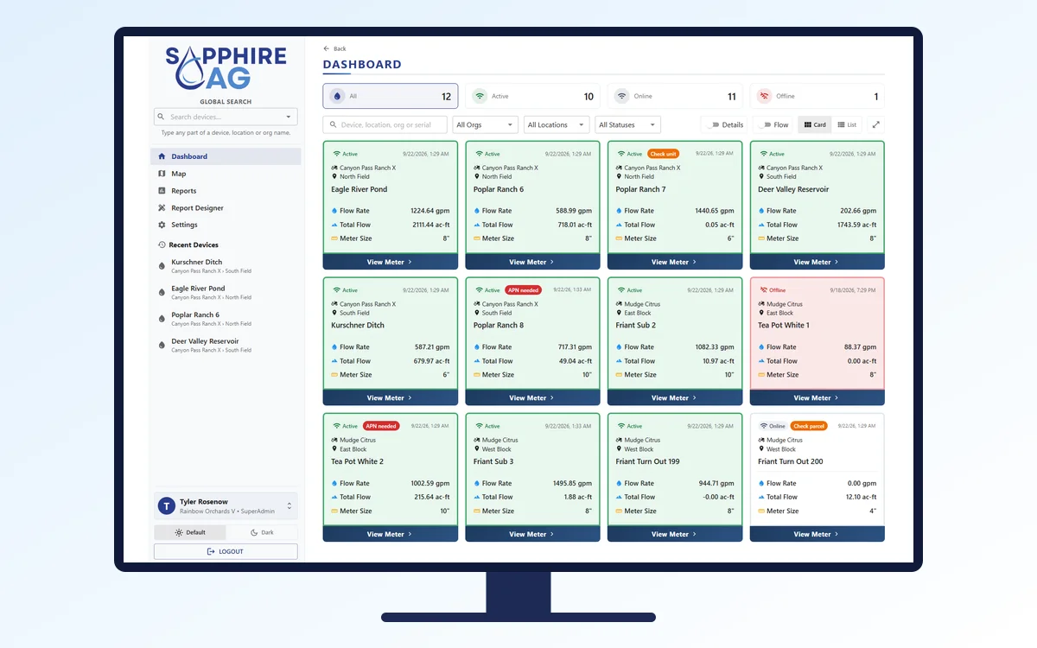Open recent device Eagle River Pond
The width and height of the screenshot is (1037, 648).
(x=226, y=292)
